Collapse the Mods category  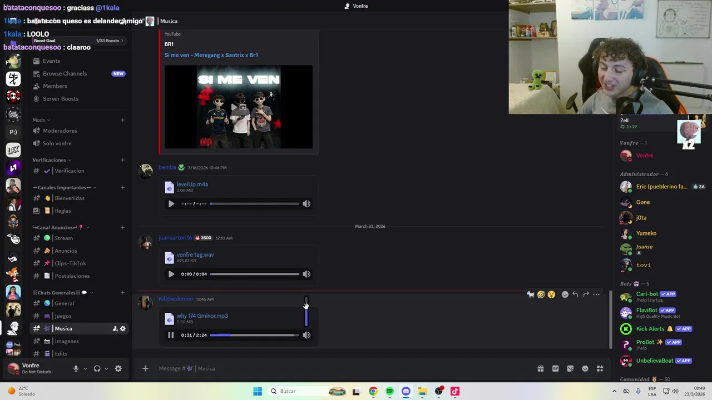[41, 120]
